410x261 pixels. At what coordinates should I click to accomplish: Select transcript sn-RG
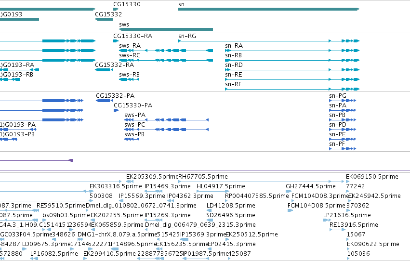269,41
